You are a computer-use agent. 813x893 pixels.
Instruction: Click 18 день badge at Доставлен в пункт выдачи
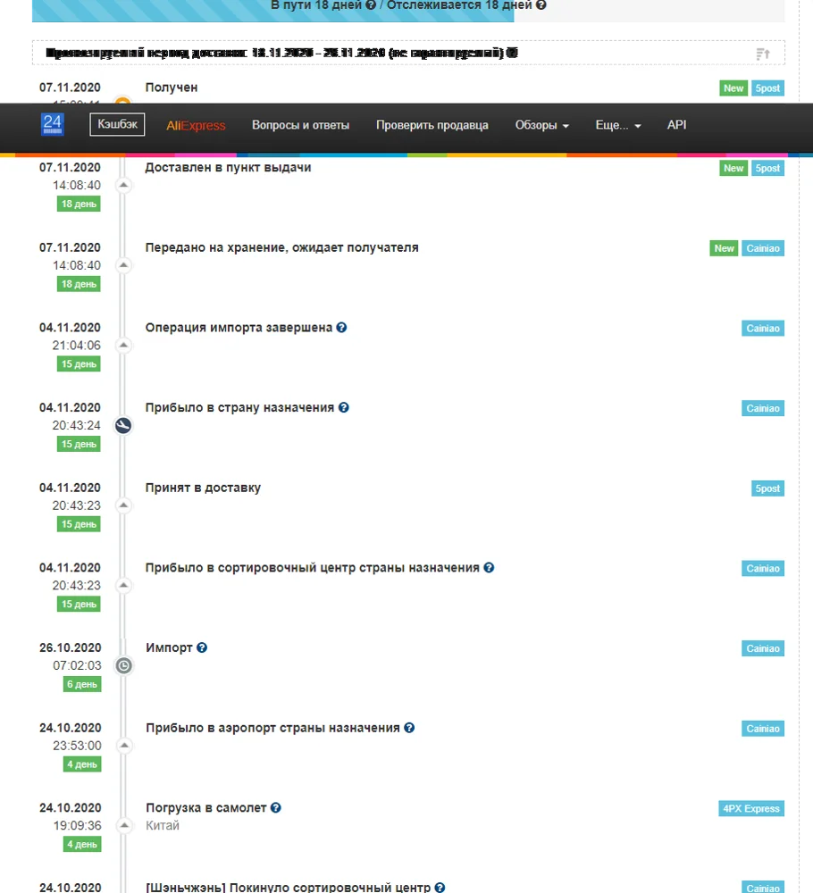(79, 204)
